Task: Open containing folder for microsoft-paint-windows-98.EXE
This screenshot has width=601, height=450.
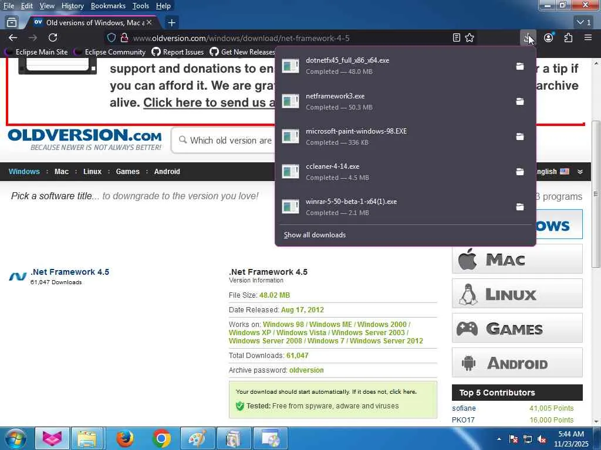Action: (520, 137)
